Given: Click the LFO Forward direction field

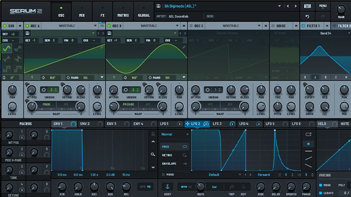Looking at the screenshot, I should click(x=264, y=175).
